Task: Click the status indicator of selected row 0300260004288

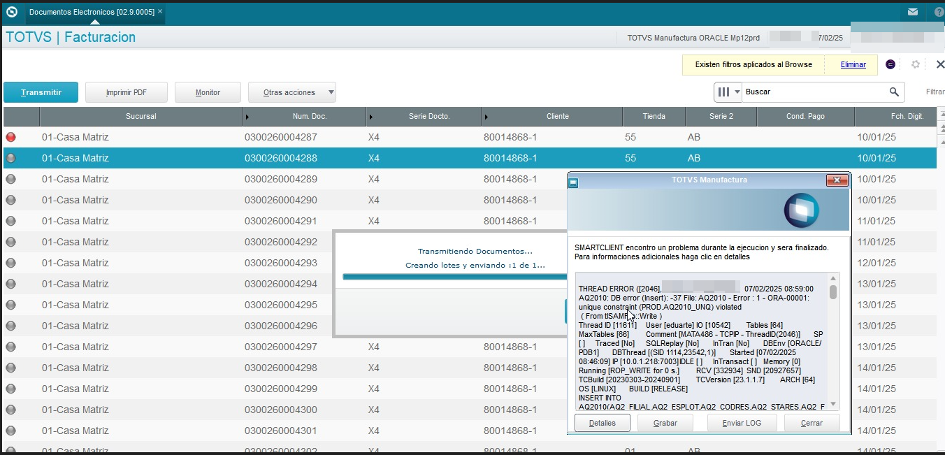Action: coord(10,158)
